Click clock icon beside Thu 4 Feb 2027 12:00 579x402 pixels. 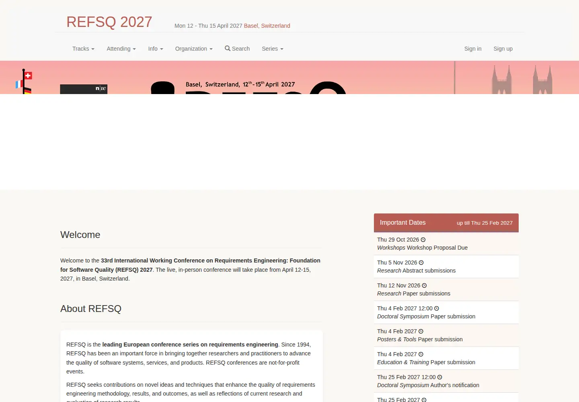click(437, 308)
